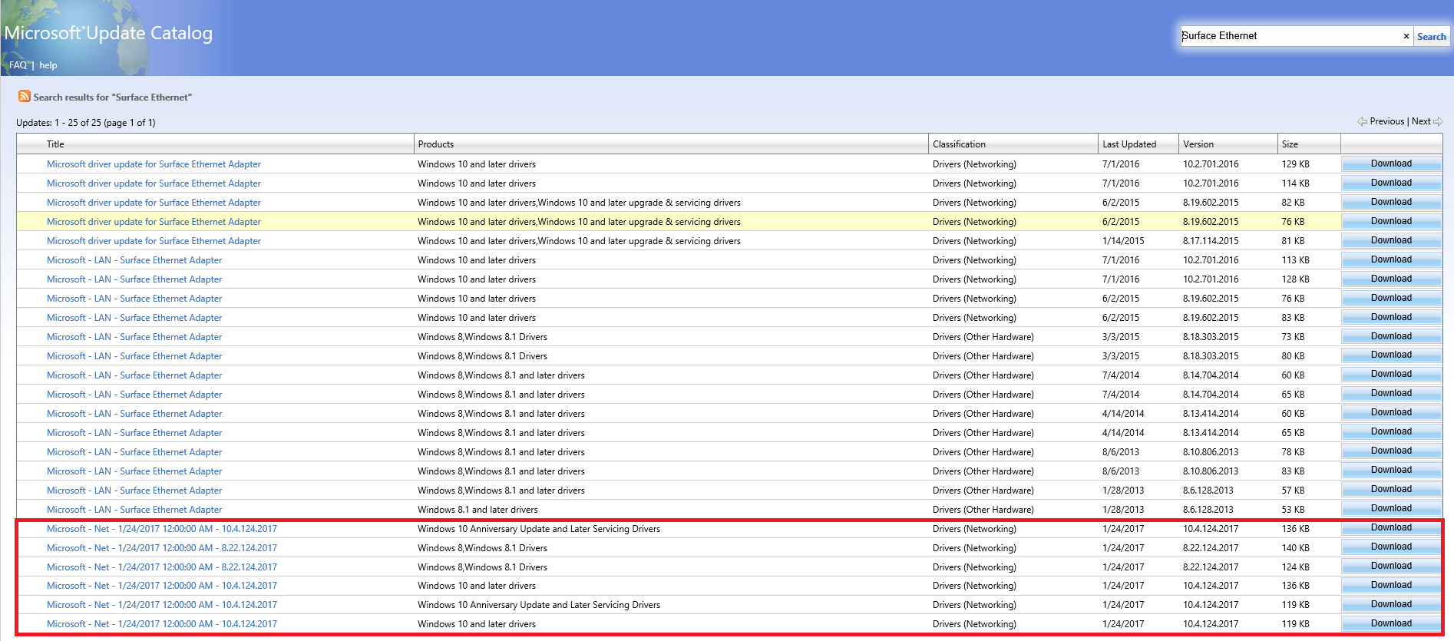The height and width of the screenshot is (641, 1454).
Task: Click the left arrow icon beside Previous
Action: tap(1362, 121)
